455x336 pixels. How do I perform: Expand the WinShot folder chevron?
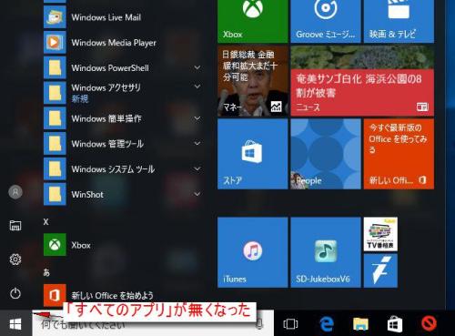pyautogui.click(x=197, y=194)
